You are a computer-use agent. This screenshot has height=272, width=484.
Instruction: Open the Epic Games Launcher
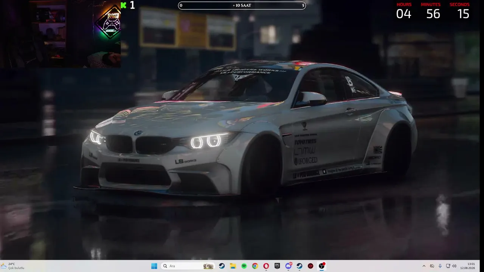pyautogui.click(x=277, y=266)
